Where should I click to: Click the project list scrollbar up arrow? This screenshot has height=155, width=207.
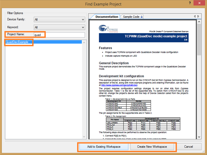(x=83, y=42)
